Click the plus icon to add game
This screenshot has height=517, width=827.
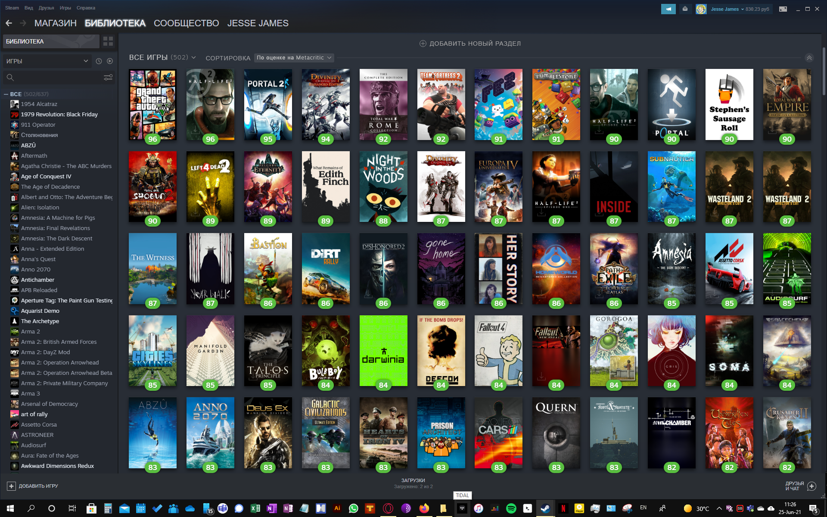coord(11,486)
